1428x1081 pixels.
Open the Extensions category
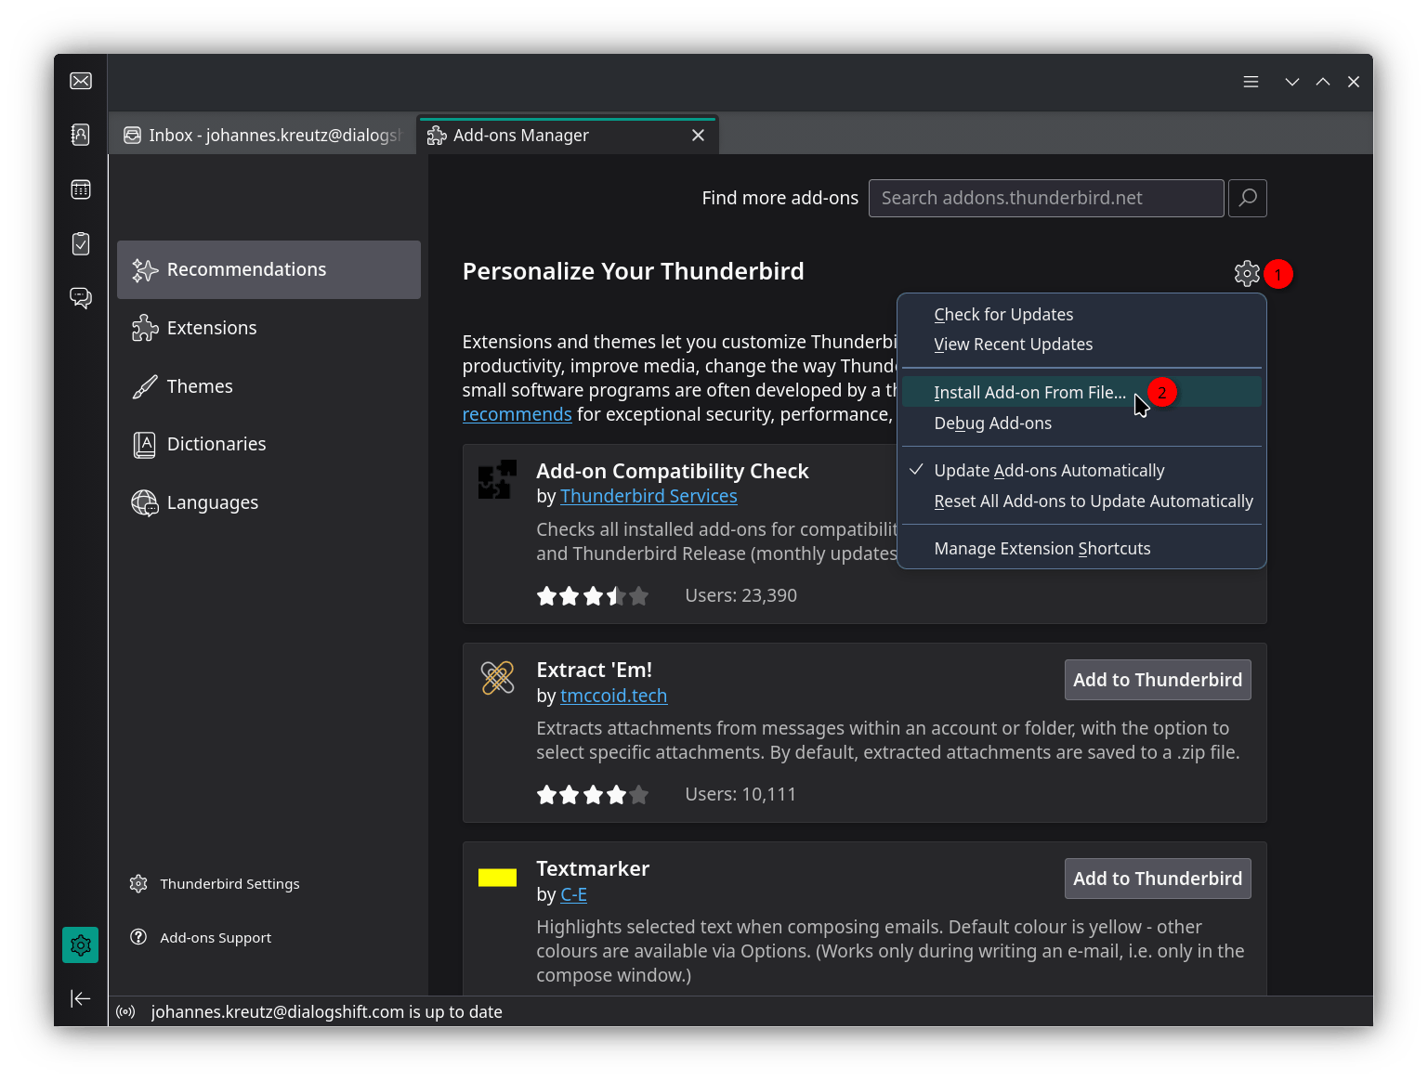[x=269, y=328]
